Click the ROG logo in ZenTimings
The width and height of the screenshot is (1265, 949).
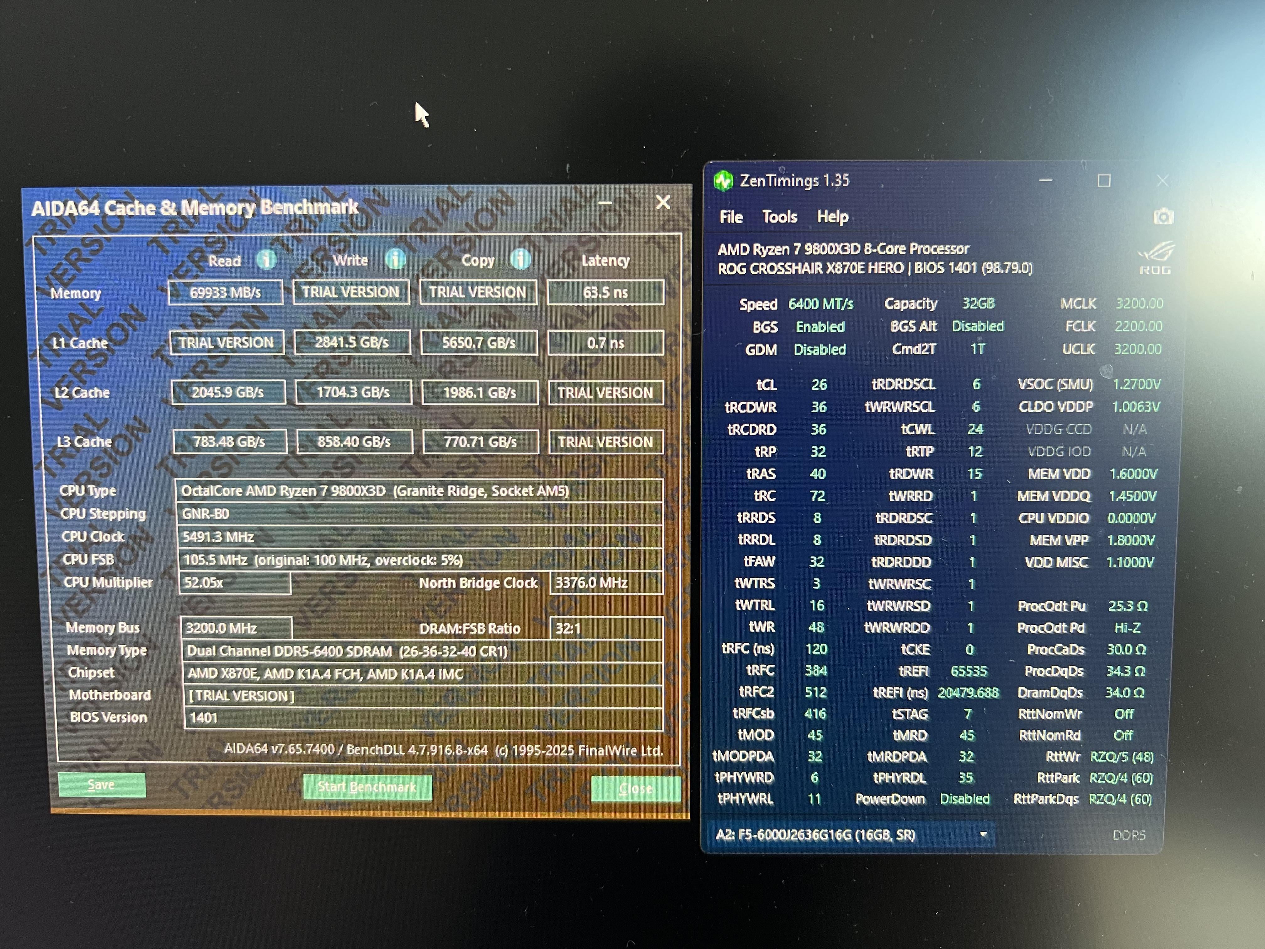1156,259
